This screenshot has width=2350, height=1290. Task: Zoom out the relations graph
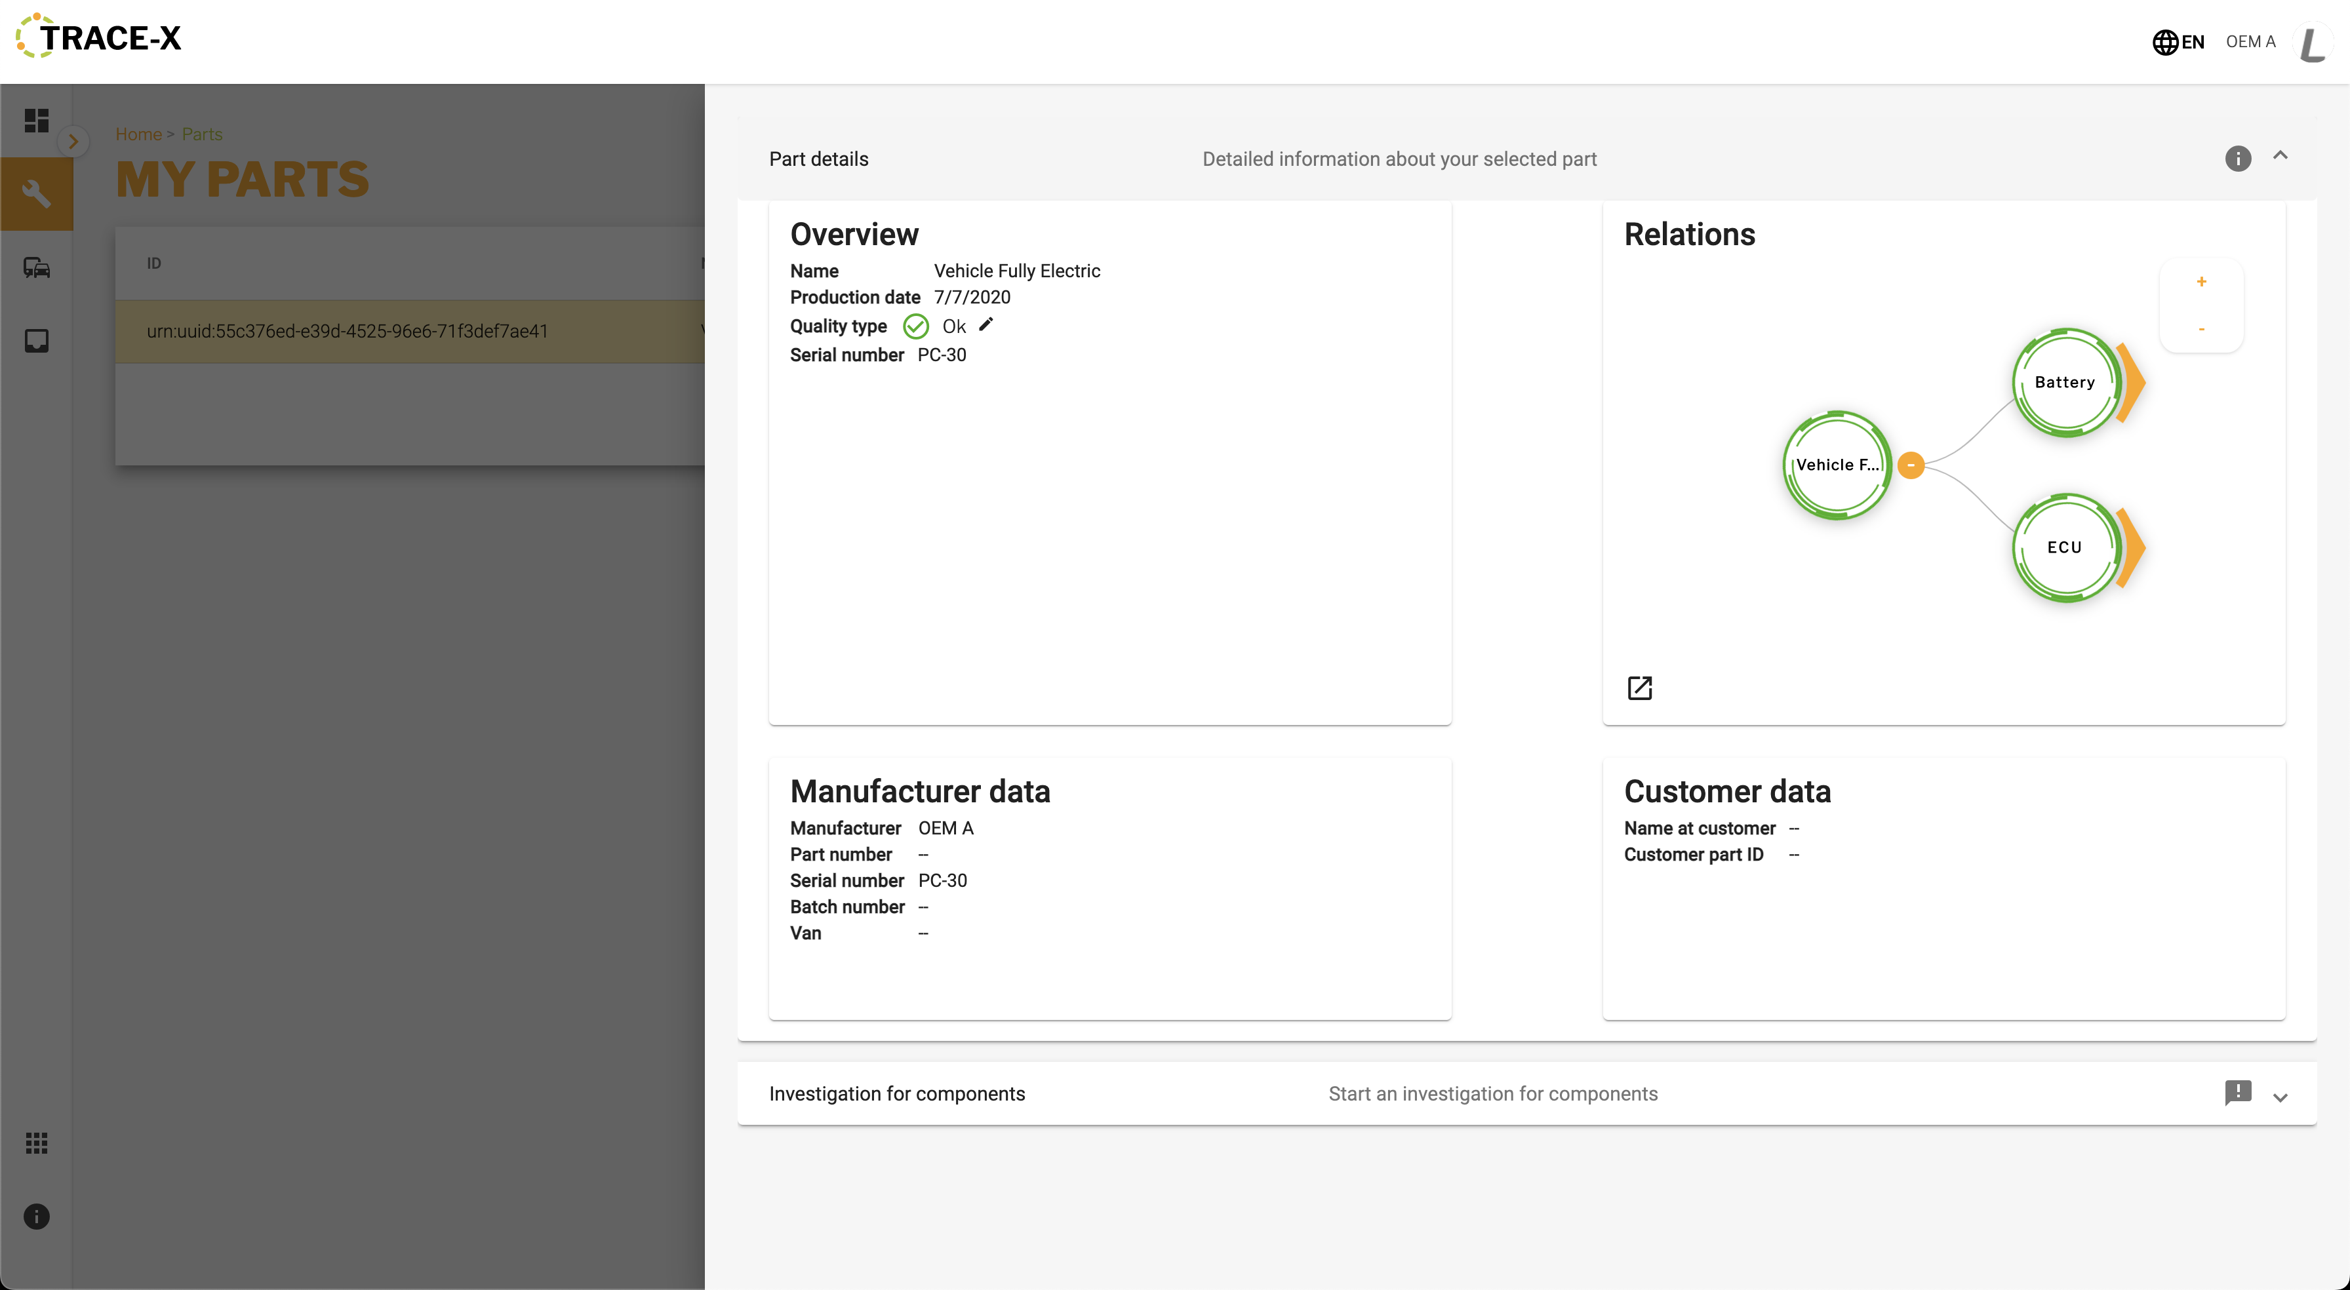(x=2201, y=329)
